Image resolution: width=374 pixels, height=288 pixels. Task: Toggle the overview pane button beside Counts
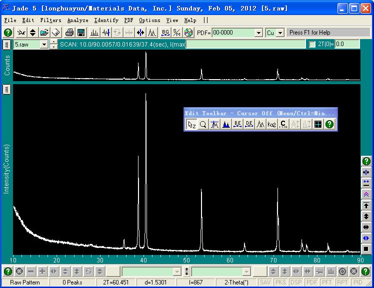[x=6, y=45]
